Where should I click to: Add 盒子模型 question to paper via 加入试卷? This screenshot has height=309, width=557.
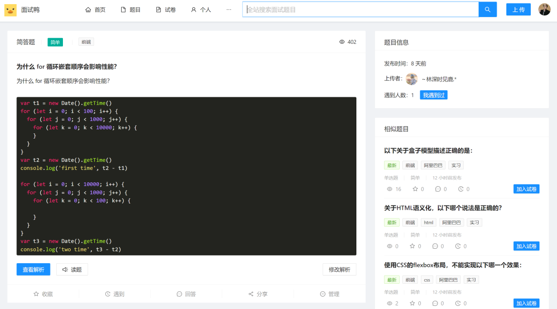[526, 189]
